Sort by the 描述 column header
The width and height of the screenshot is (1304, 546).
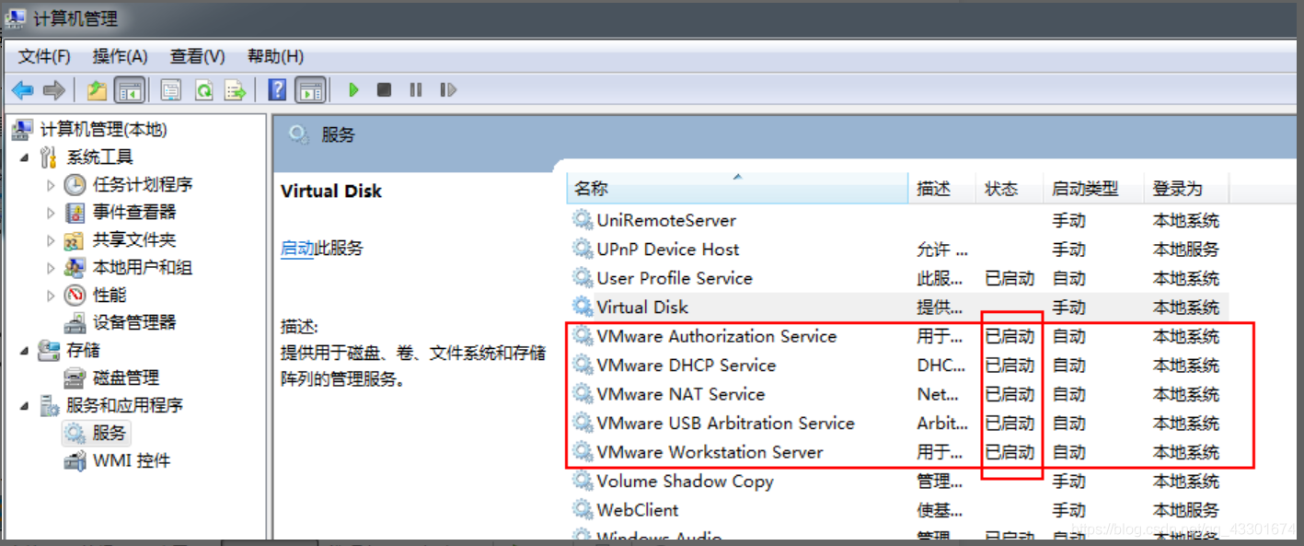click(x=942, y=189)
